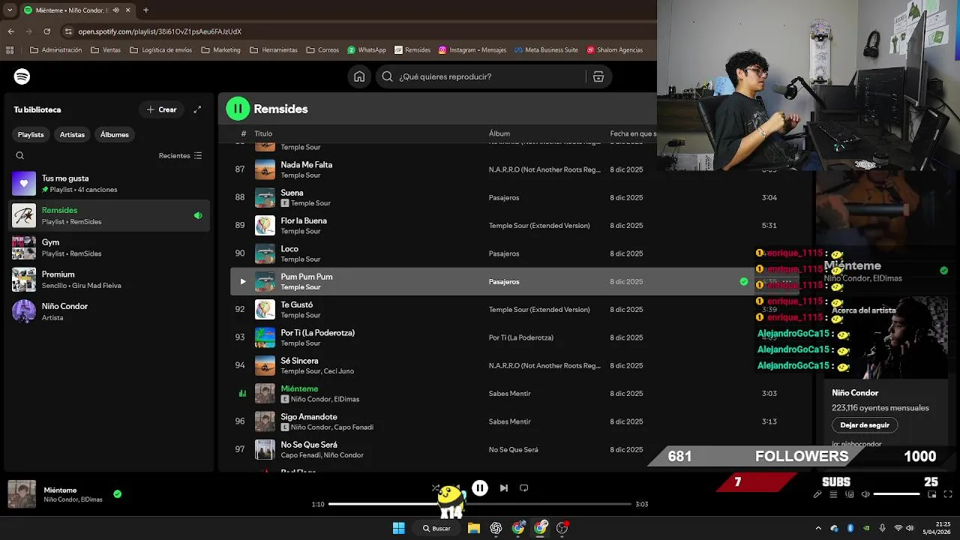Click the browser back arrow
Screen dimensions: 960x540
point(10,31)
